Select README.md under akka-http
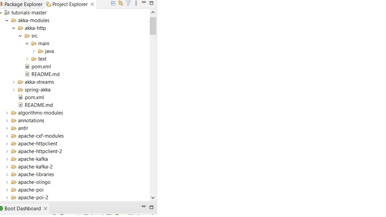 [x=46, y=74]
